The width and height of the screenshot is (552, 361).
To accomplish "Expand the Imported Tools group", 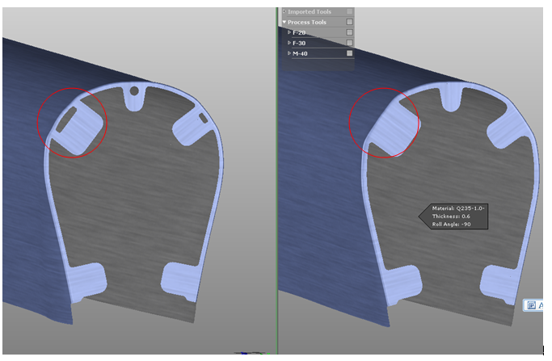I will [284, 11].
